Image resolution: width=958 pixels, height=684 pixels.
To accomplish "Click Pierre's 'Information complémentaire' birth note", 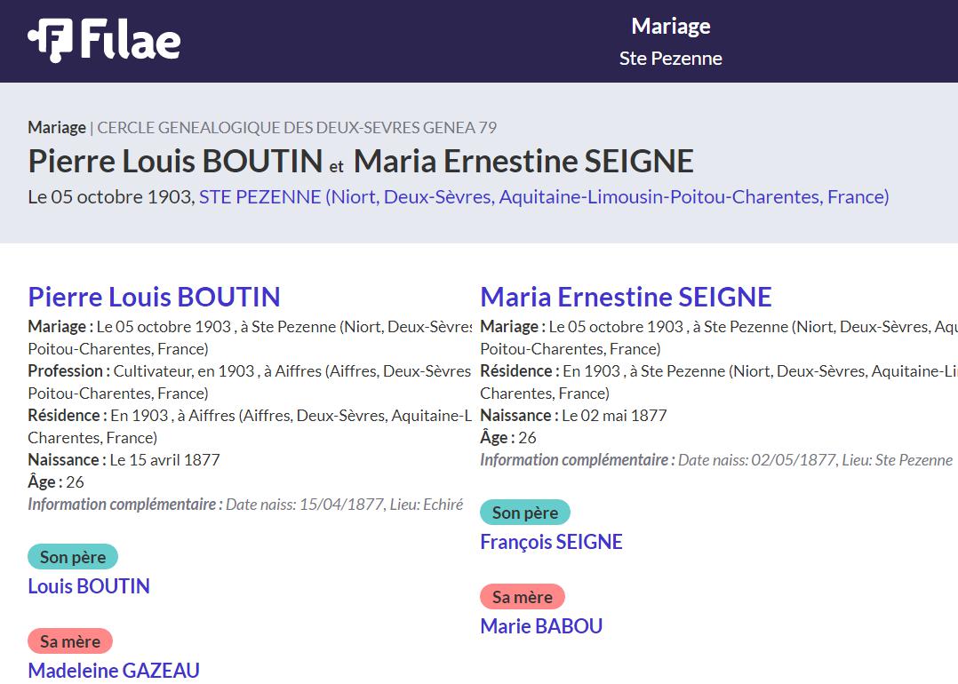I will pos(245,505).
